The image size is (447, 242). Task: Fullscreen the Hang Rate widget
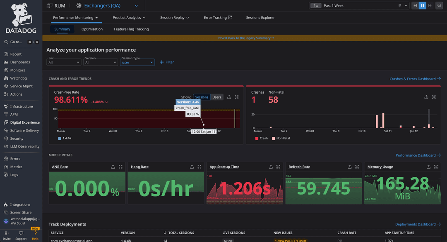point(199,167)
